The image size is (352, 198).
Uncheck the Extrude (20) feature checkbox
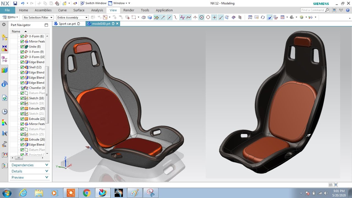click(22, 108)
